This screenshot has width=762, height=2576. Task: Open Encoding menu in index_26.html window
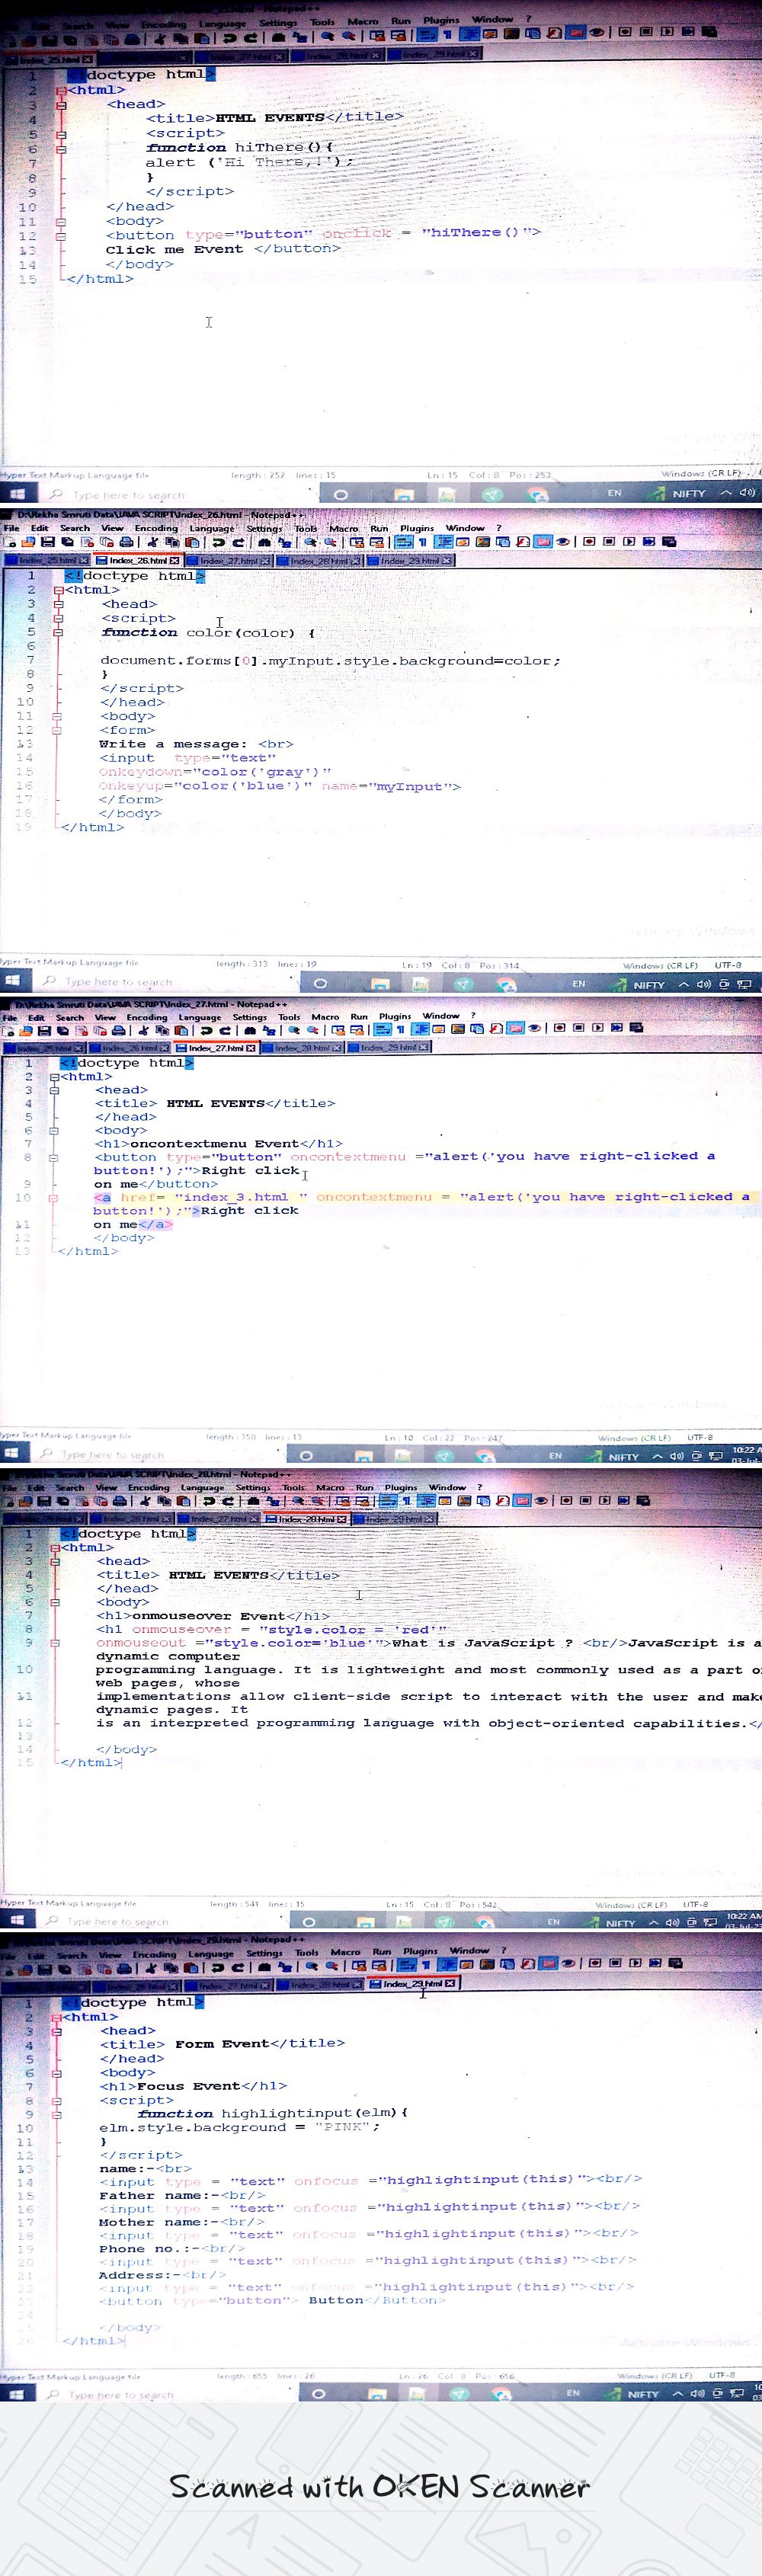[x=156, y=528]
